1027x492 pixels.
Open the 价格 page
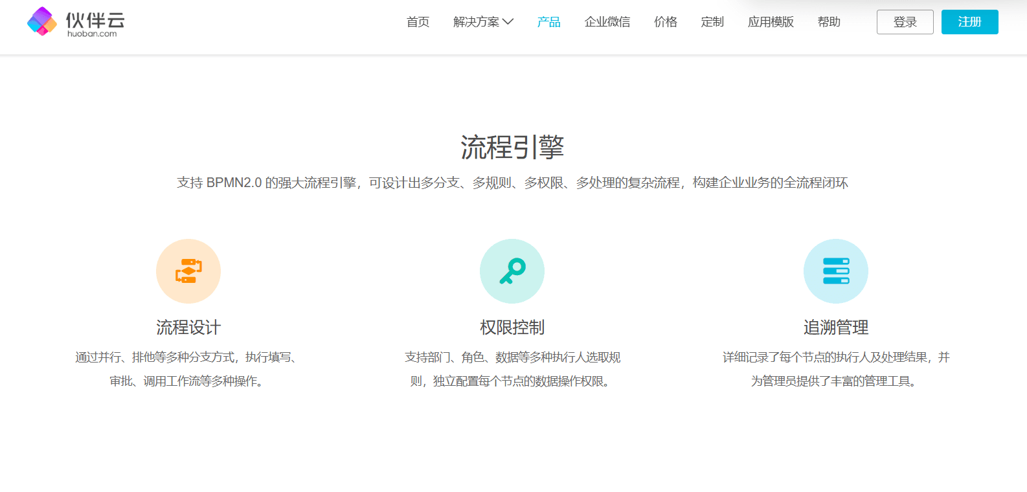(666, 22)
